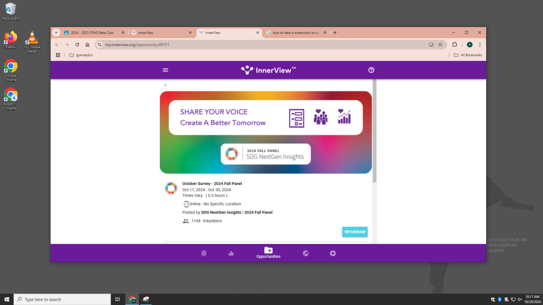Bookmark this page with the star icon

(440, 44)
